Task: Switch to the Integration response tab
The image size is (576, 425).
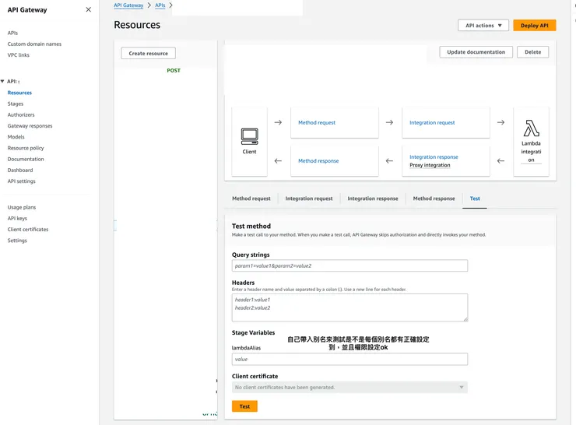Action: (373, 198)
